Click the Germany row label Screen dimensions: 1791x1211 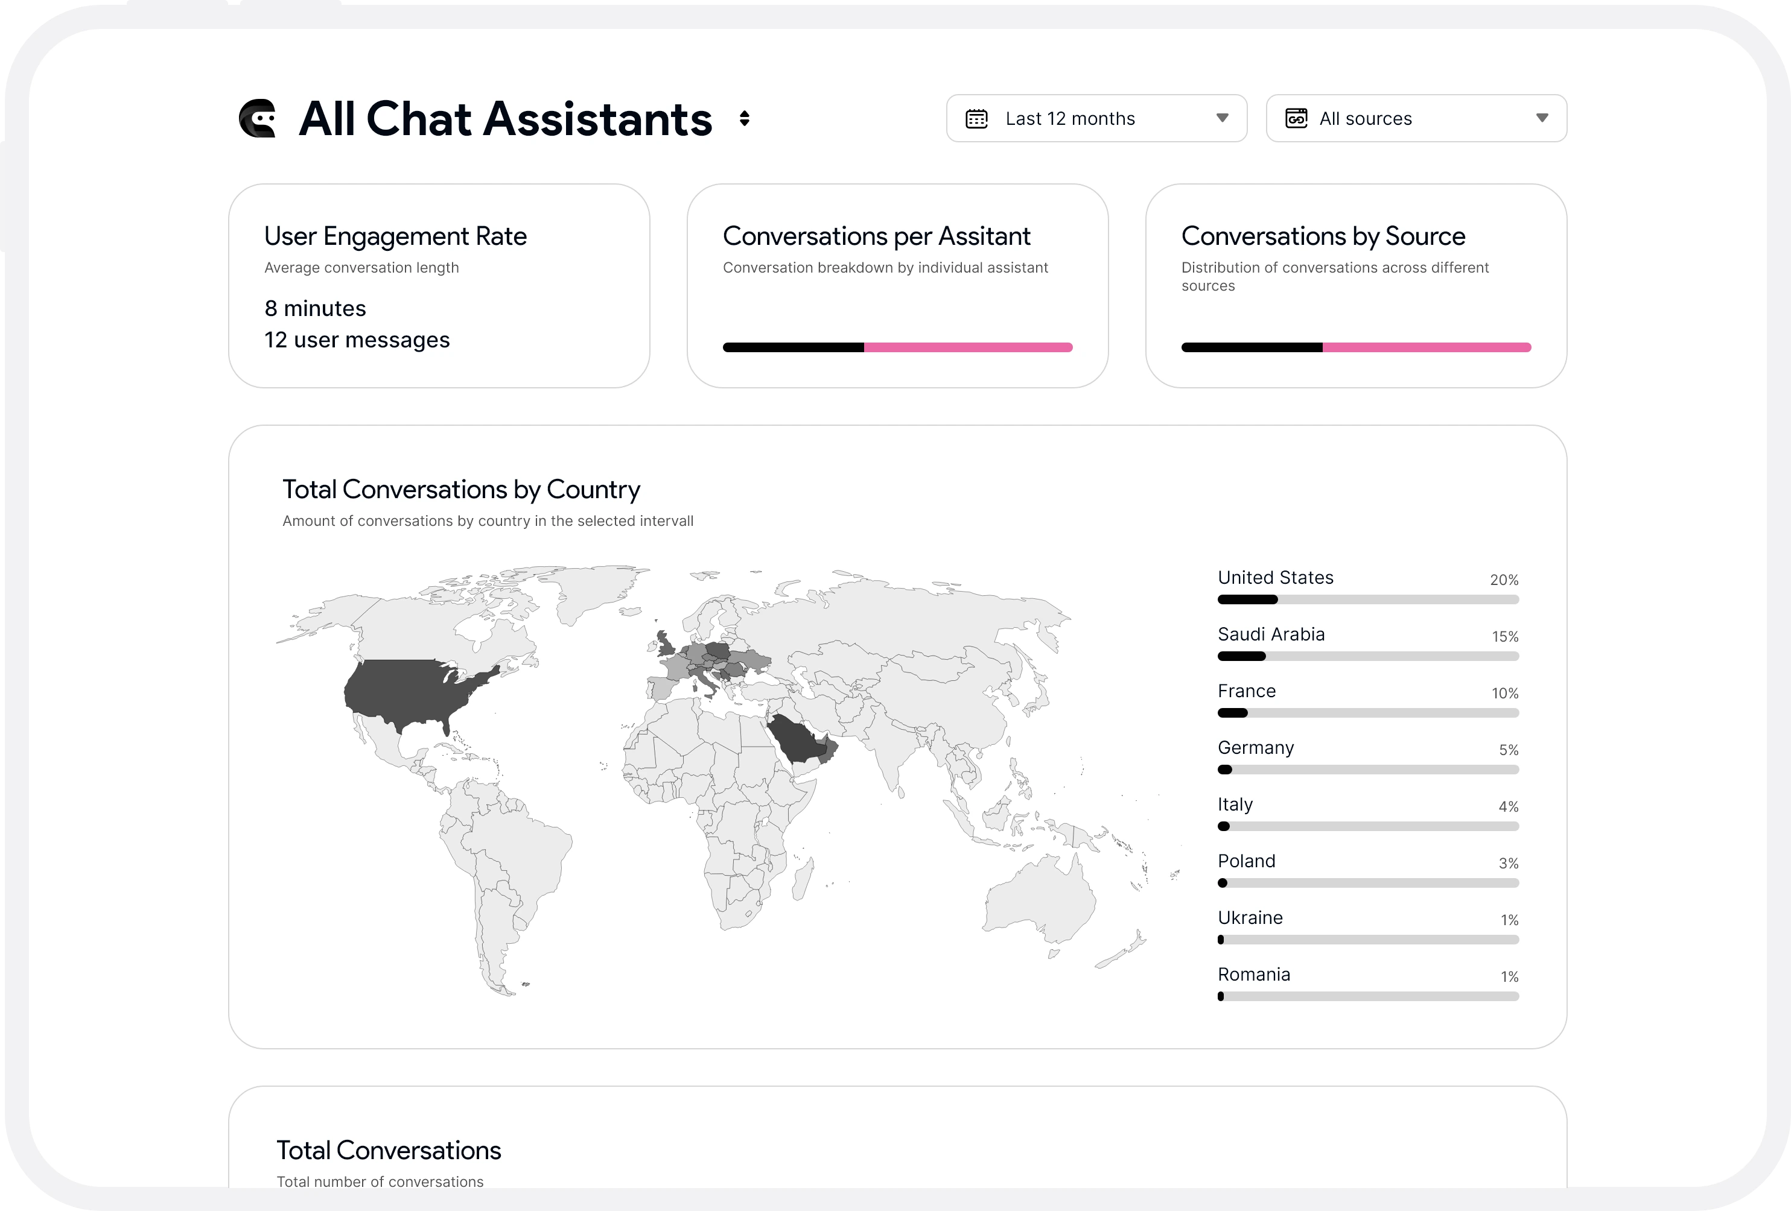click(x=1255, y=748)
